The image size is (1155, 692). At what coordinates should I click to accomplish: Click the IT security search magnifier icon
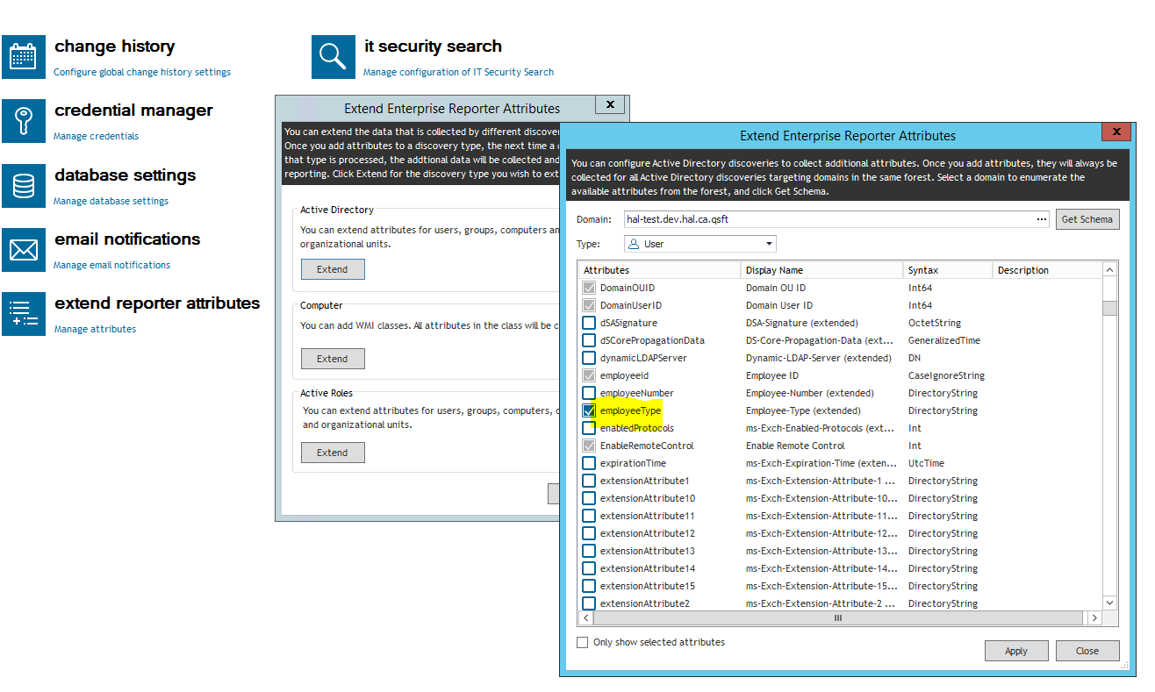point(334,57)
